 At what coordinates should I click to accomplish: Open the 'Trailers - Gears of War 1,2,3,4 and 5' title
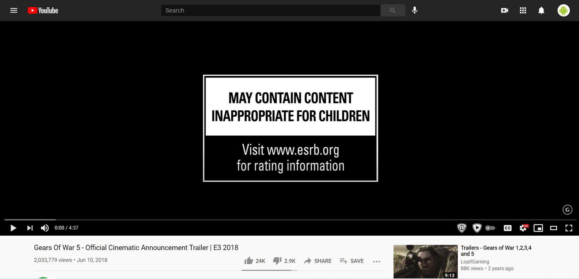496,251
